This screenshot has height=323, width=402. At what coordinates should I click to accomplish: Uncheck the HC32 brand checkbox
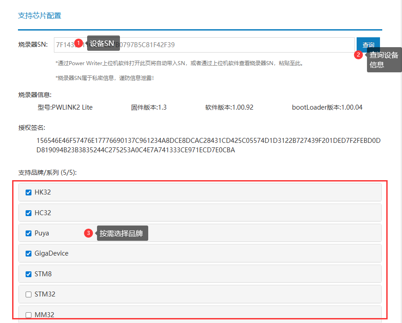point(29,213)
